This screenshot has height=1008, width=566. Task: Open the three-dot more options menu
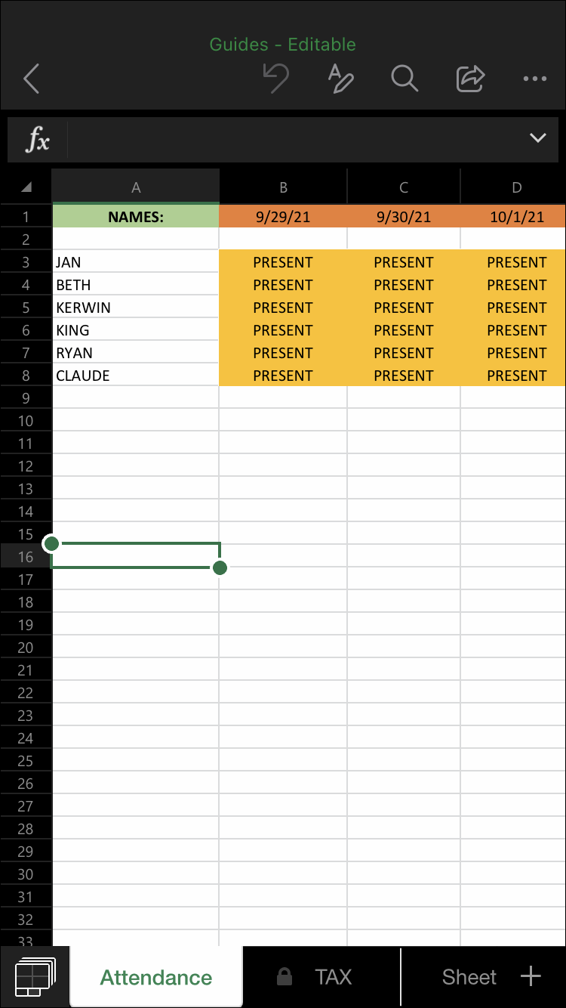tap(534, 78)
